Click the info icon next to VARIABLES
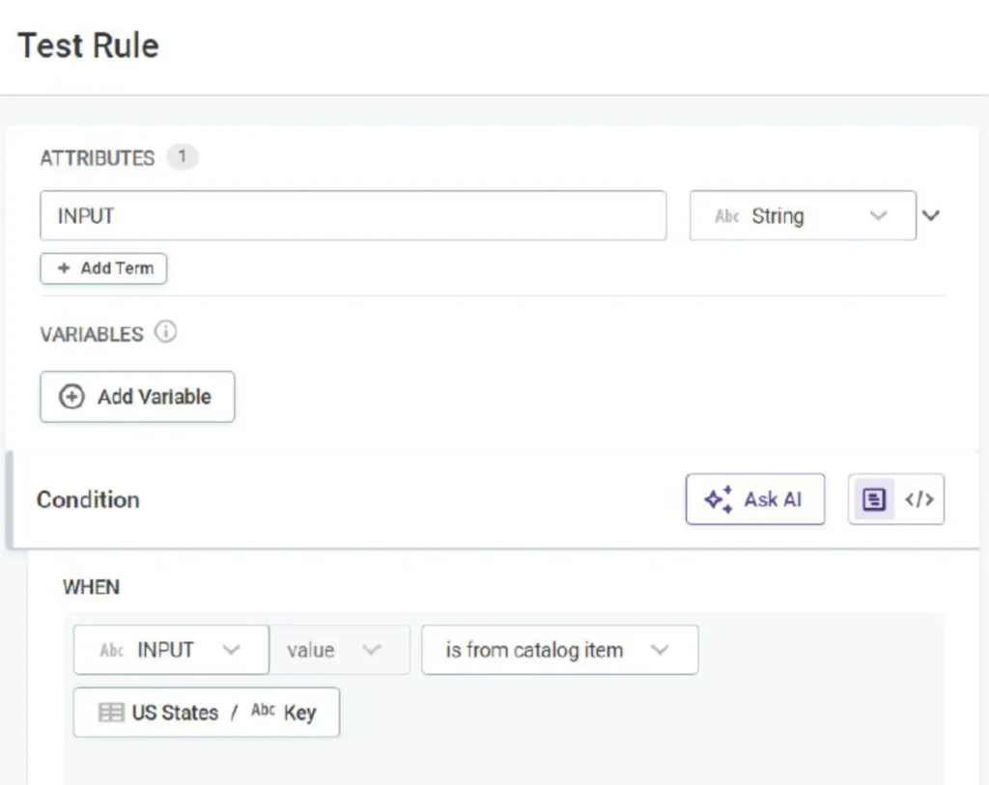This screenshot has width=989, height=785. tap(166, 333)
